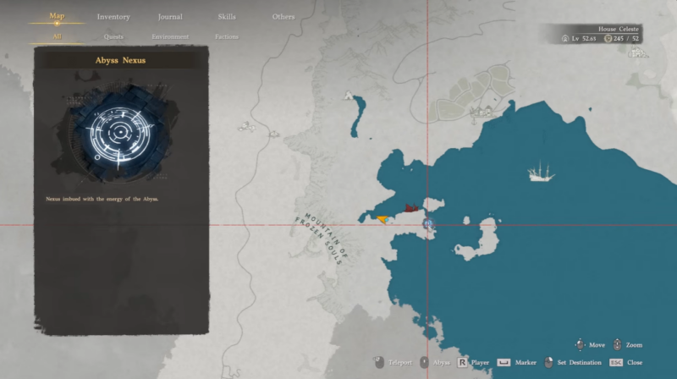Image resolution: width=677 pixels, height=379 pixels.
Task: Click the castle icon near top right
Action: coord(638,52)
